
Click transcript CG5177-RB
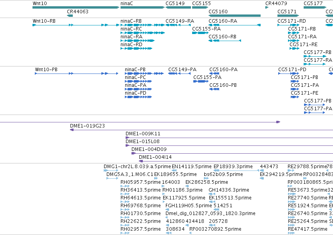(315, 56)
